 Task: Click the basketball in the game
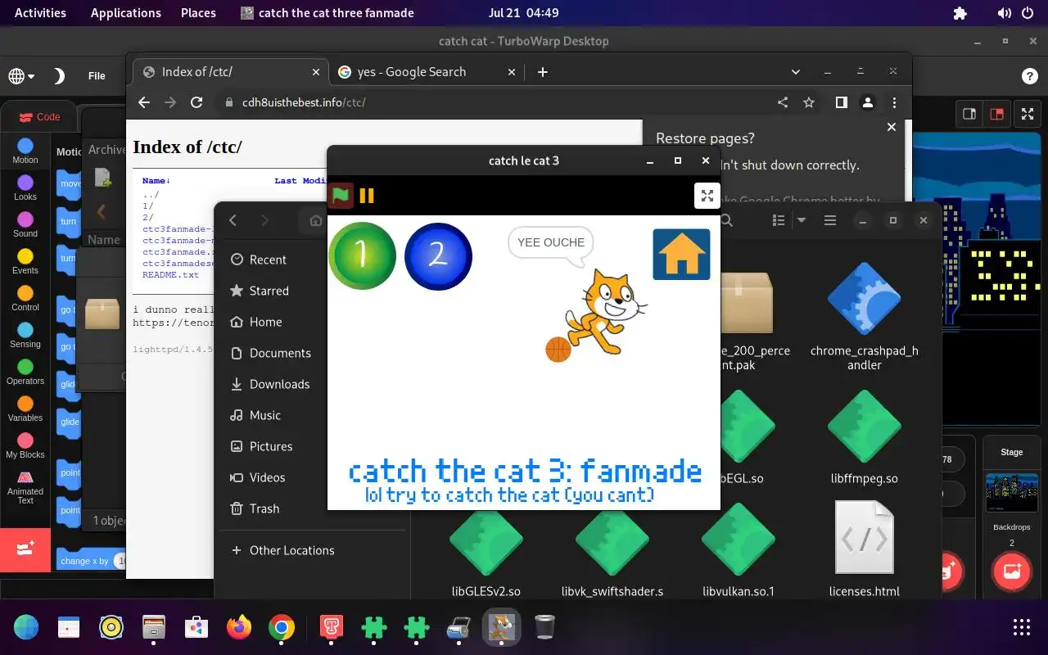click(x=558, y=350)
